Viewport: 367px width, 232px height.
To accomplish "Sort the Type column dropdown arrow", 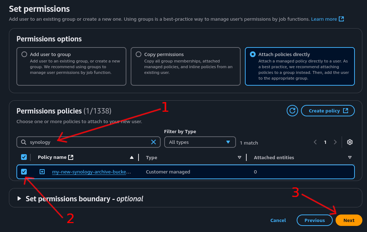I will point(240,157).
